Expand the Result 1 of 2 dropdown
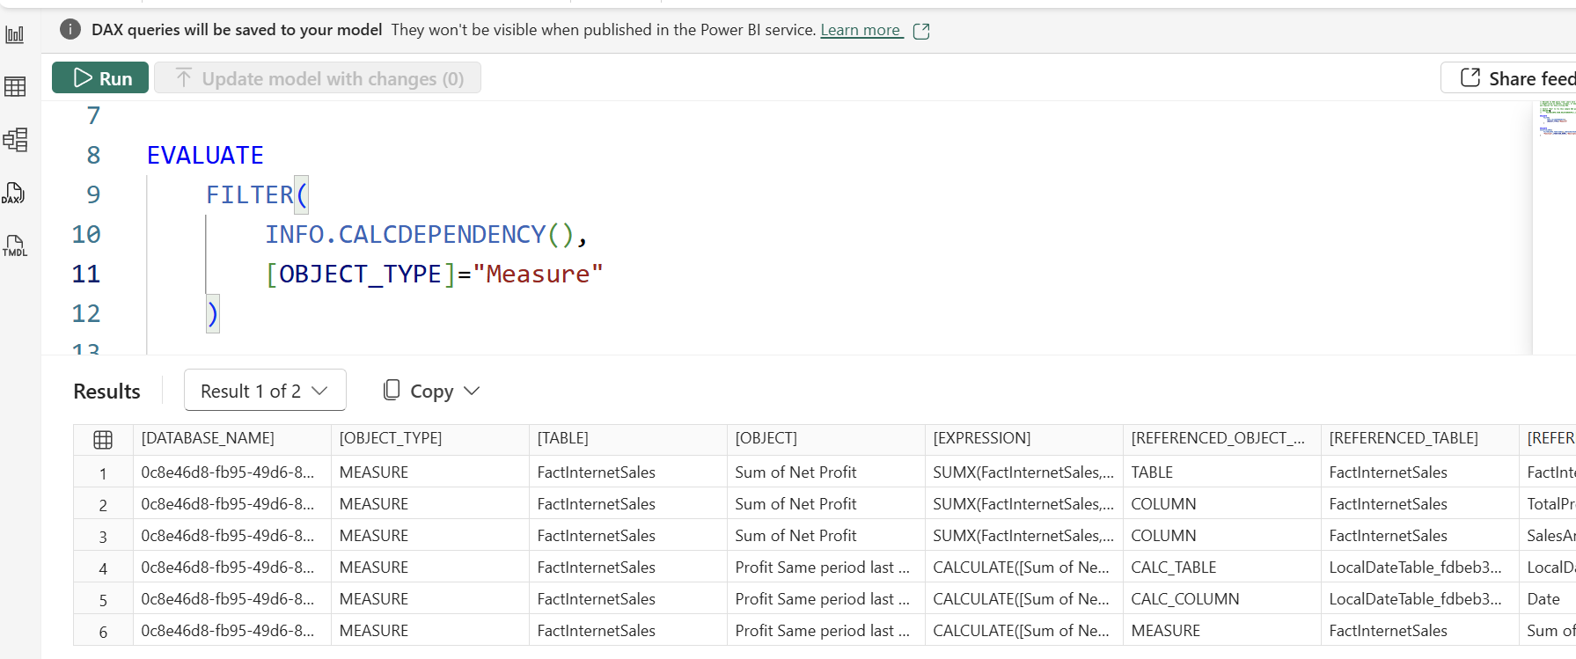Viewport: 1576px width, 659px height. click(x=264, y=391)
